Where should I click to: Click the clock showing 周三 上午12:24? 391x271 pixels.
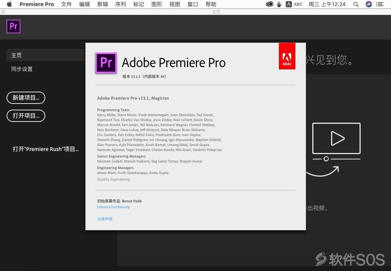point(327,4)
